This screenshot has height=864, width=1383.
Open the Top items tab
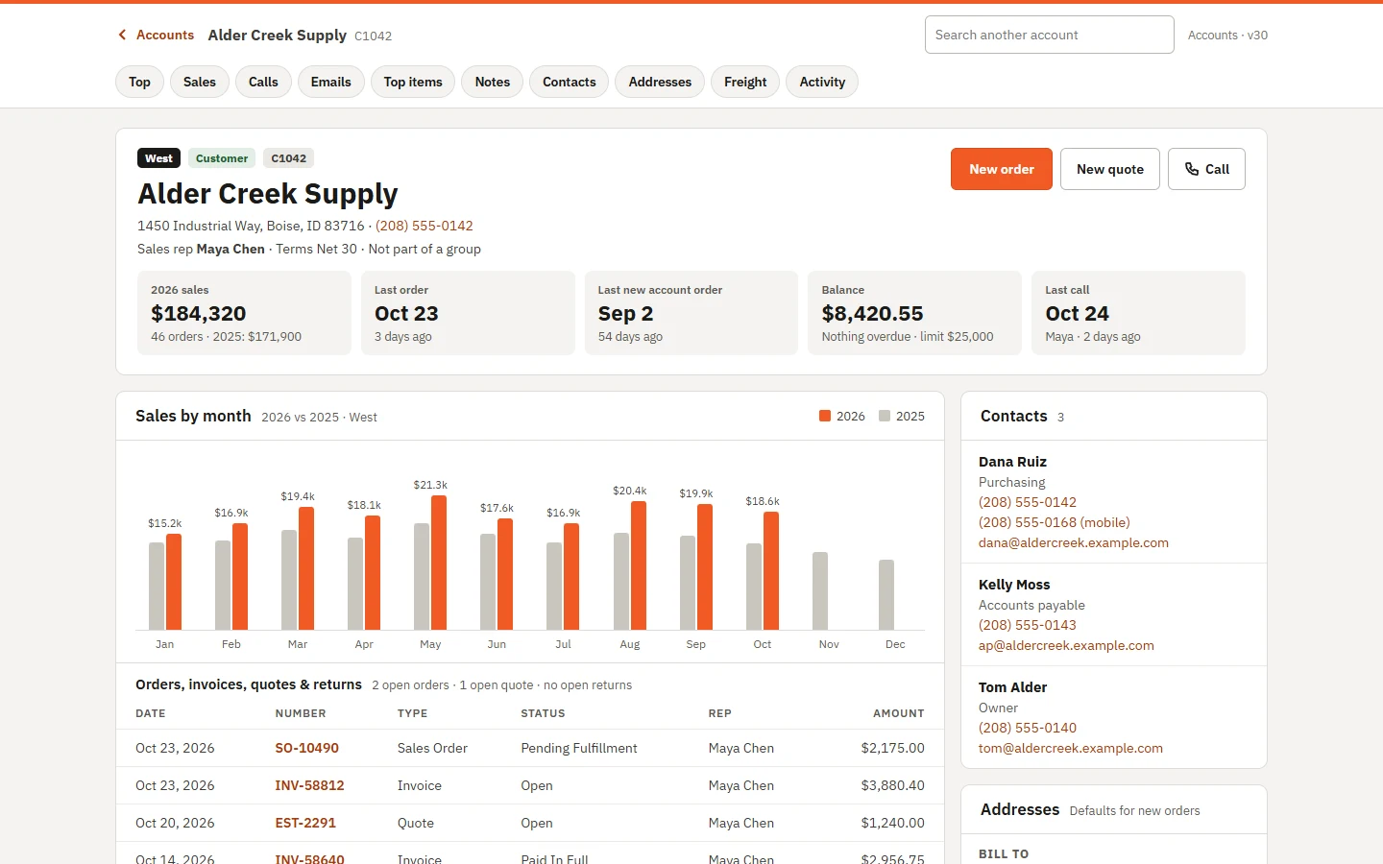(x=413, y=82)
